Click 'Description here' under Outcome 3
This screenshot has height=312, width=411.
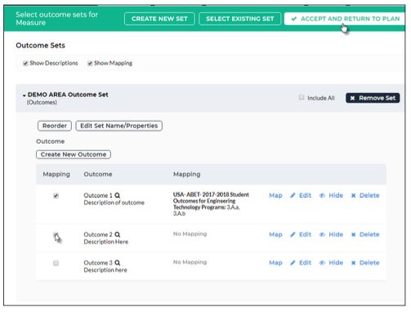(105, 270)
